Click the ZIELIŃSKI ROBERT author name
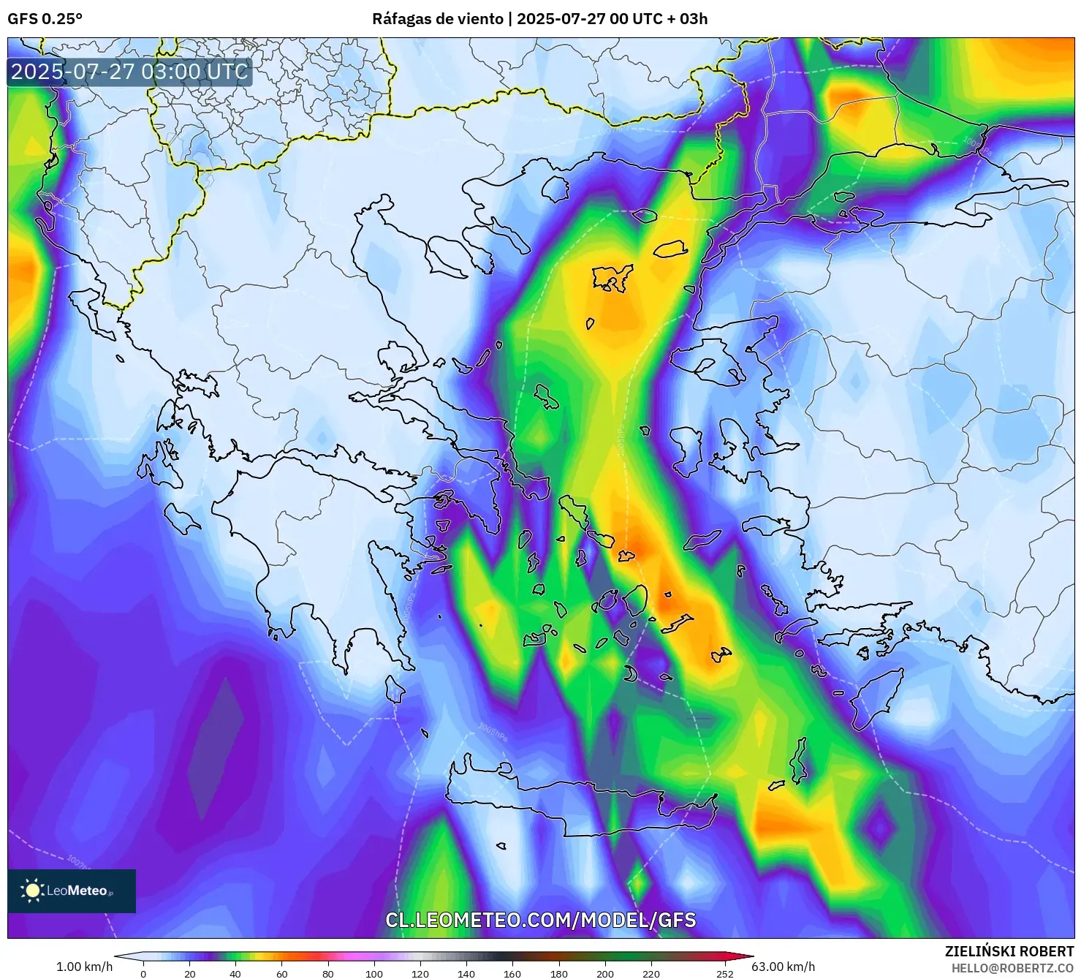Image resolution: width=1081 pixels, height=979 pixels. tap(1009, 951)
